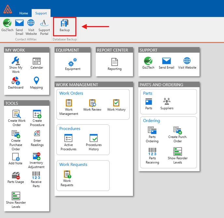Open the Calendar in My Work
This screenshot has width=224, height=218.
(37, 63)
